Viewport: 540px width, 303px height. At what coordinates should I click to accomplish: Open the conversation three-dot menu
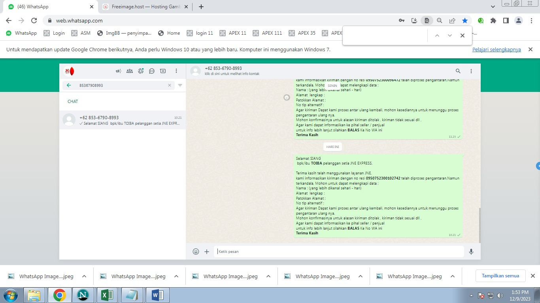pos(471,71)
